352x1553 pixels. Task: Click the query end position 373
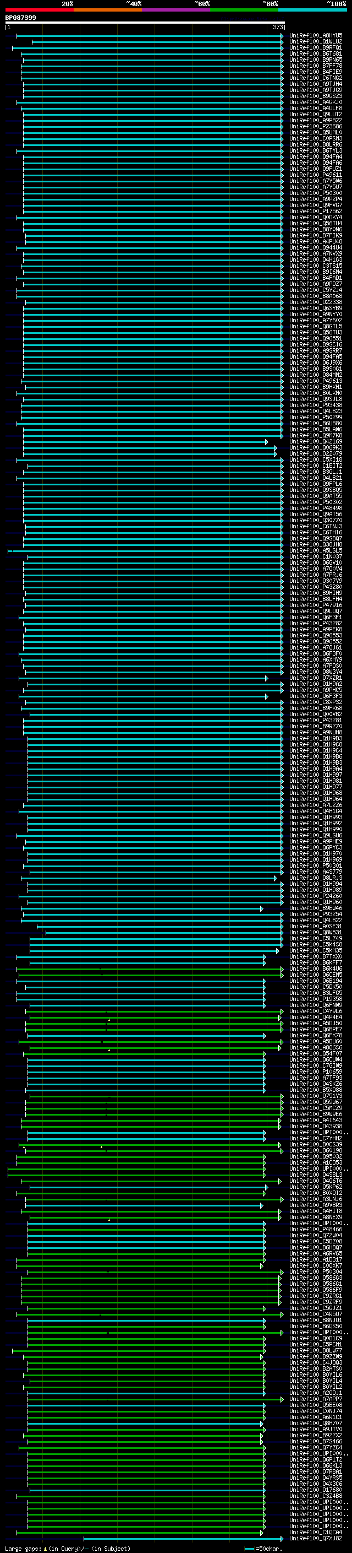coord(277,27)
